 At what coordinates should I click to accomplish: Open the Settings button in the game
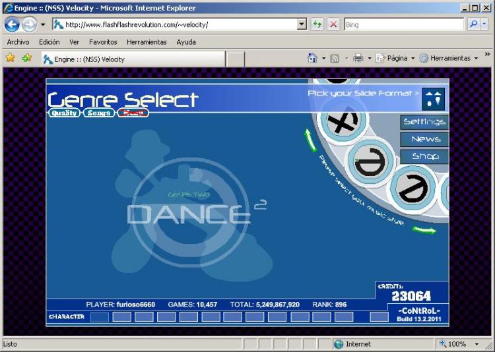click(424, 122)
